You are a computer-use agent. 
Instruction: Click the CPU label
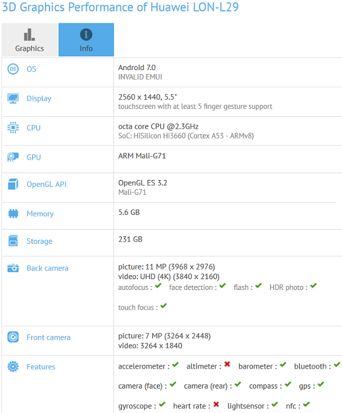tap(34, 128)
